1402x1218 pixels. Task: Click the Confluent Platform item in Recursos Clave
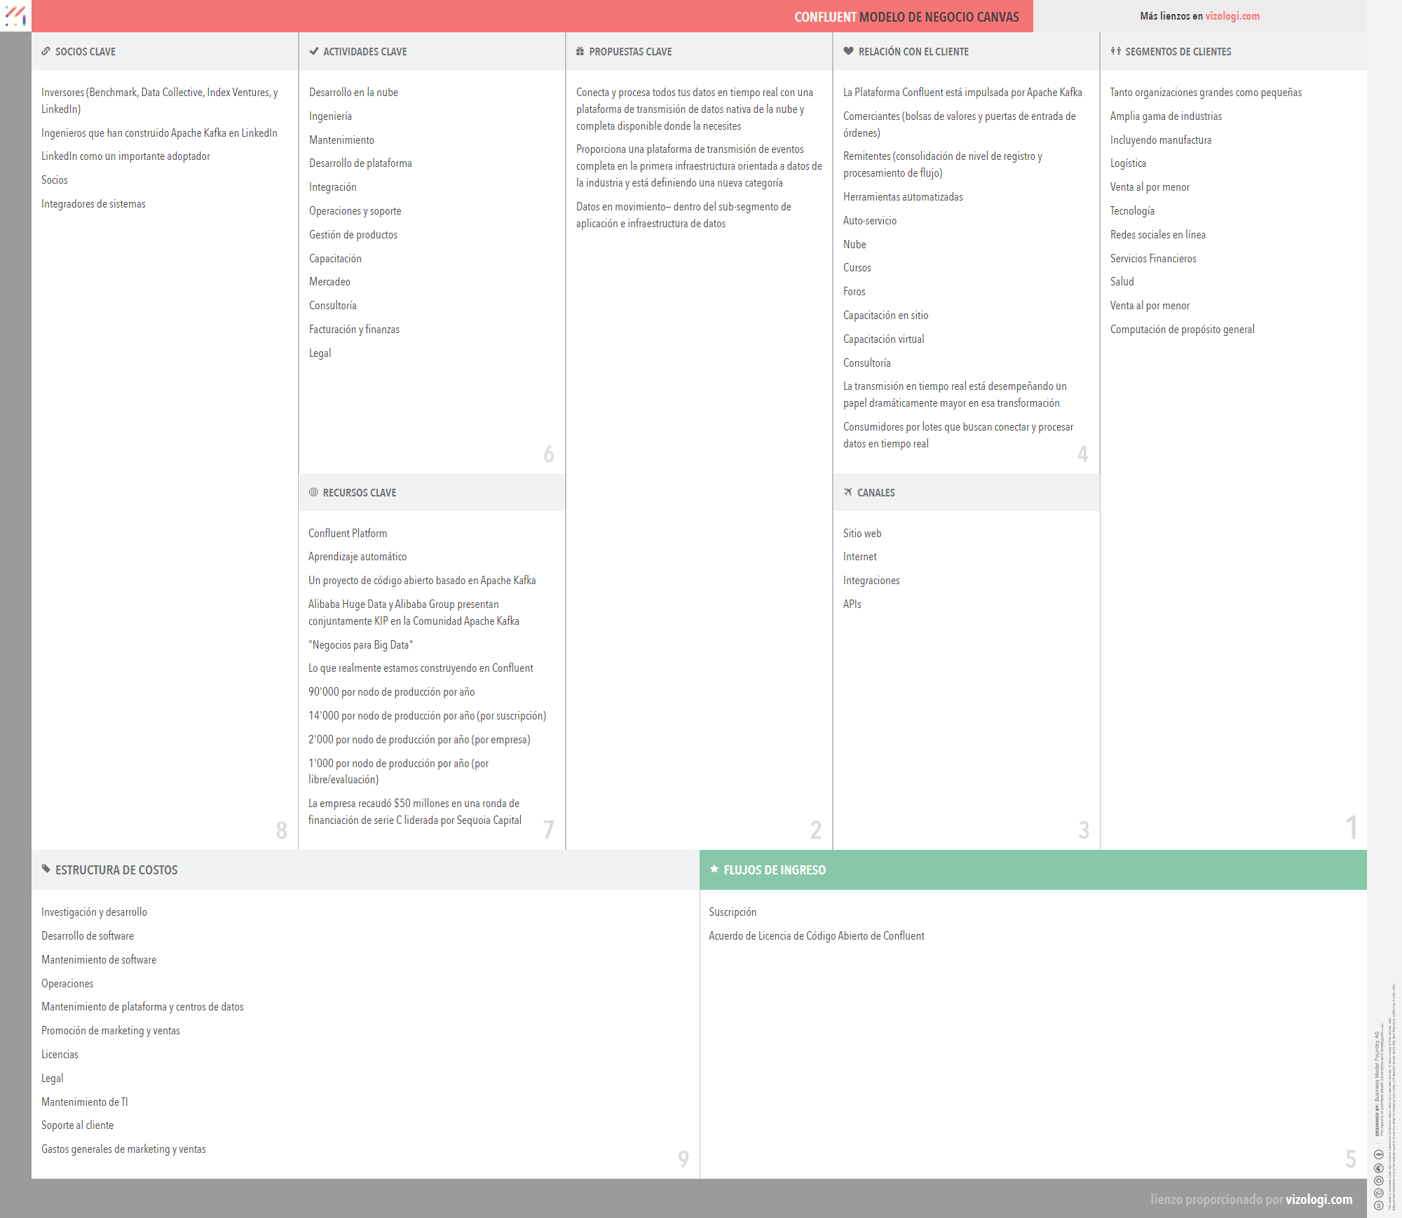(348, 533)
